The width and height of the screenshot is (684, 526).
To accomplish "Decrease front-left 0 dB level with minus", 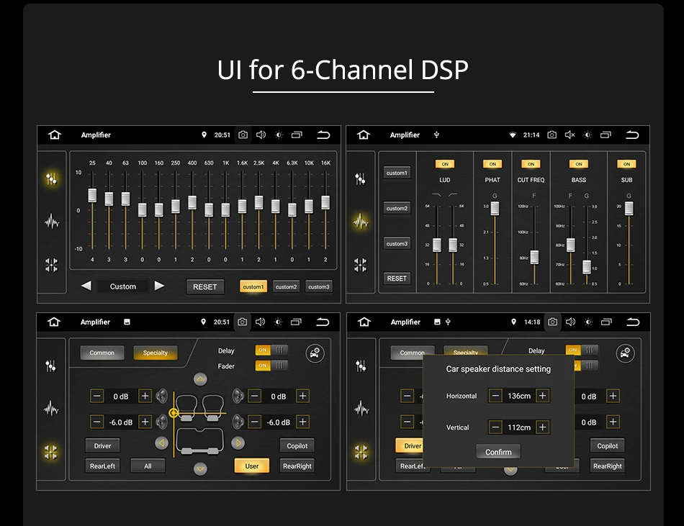I will tap(97, 396).
